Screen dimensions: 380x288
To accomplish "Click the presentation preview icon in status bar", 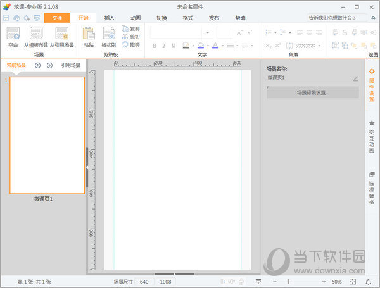I will 258,282.
